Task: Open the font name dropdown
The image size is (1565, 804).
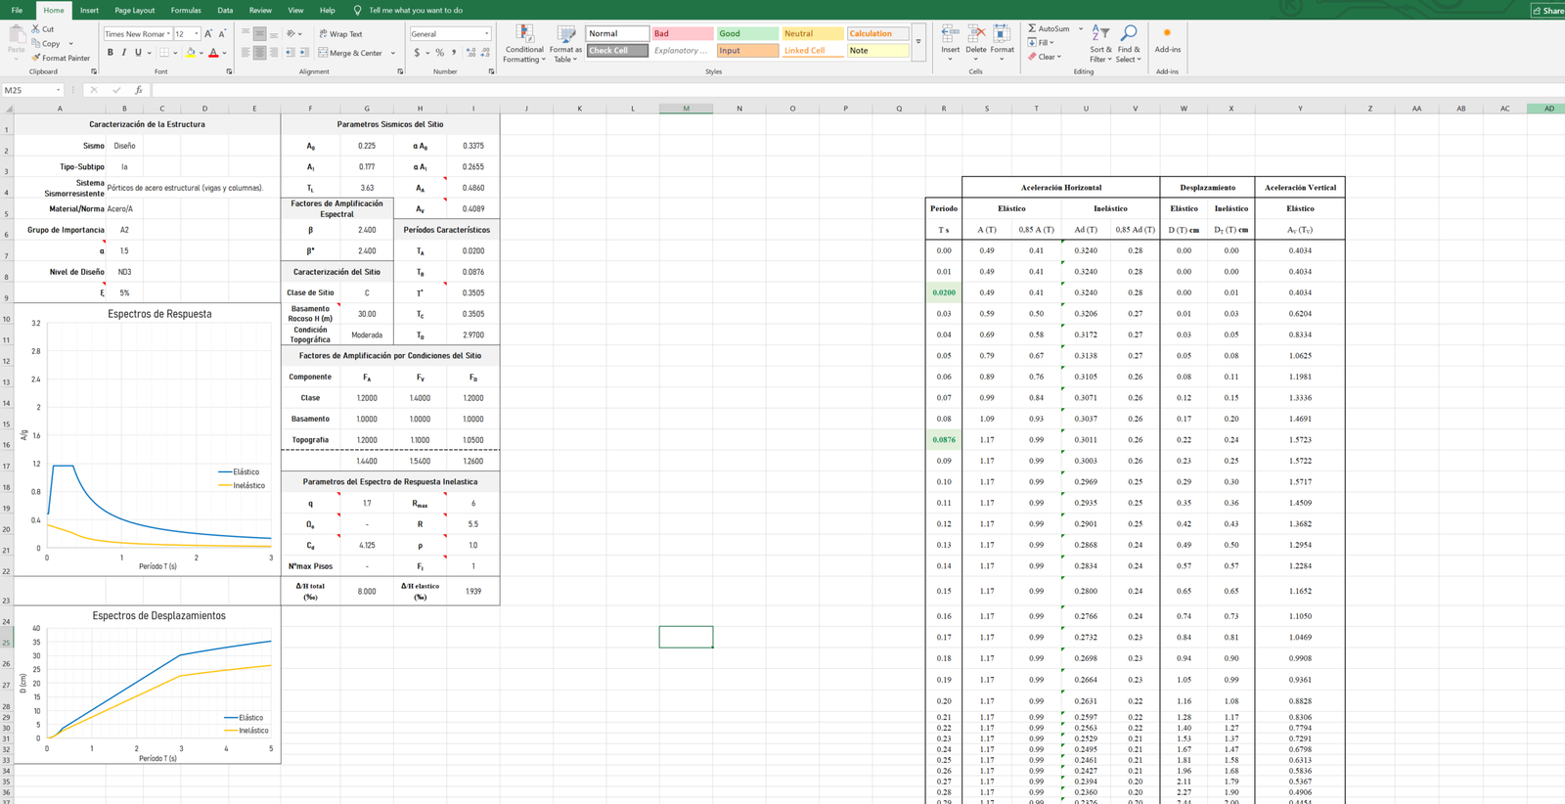Action: click(168, 33)
